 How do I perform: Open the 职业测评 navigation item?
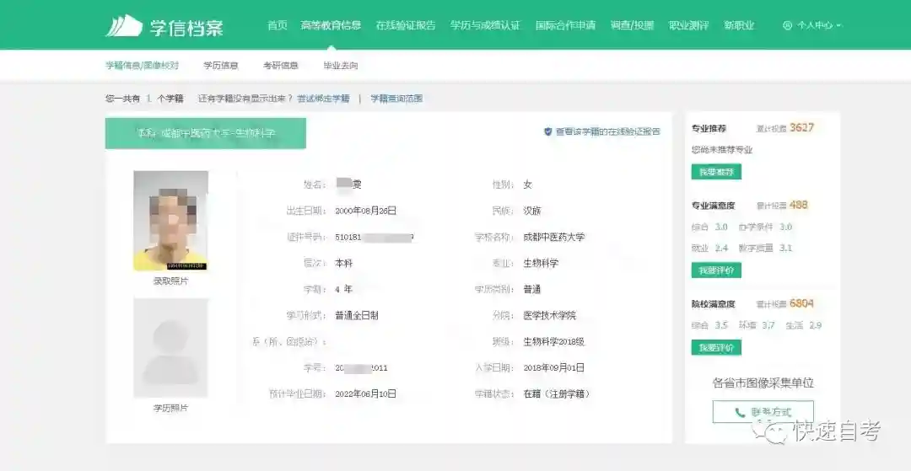point(688,25)
